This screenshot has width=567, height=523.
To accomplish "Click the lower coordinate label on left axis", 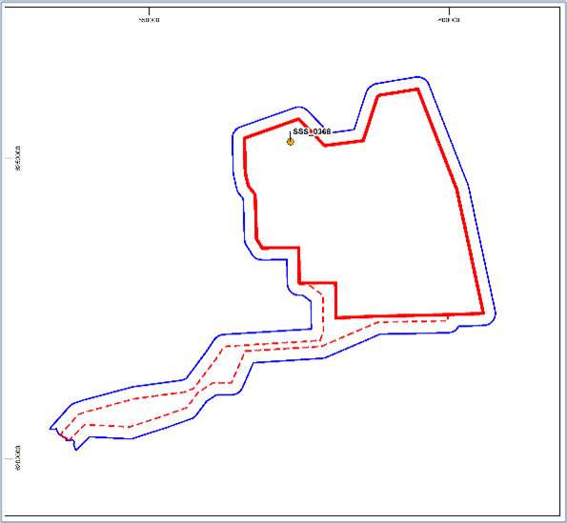I will 18,458.
